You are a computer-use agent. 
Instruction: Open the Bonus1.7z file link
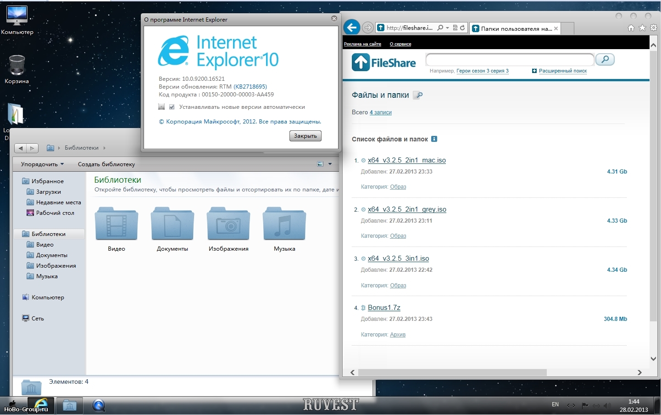coord(384,308)
